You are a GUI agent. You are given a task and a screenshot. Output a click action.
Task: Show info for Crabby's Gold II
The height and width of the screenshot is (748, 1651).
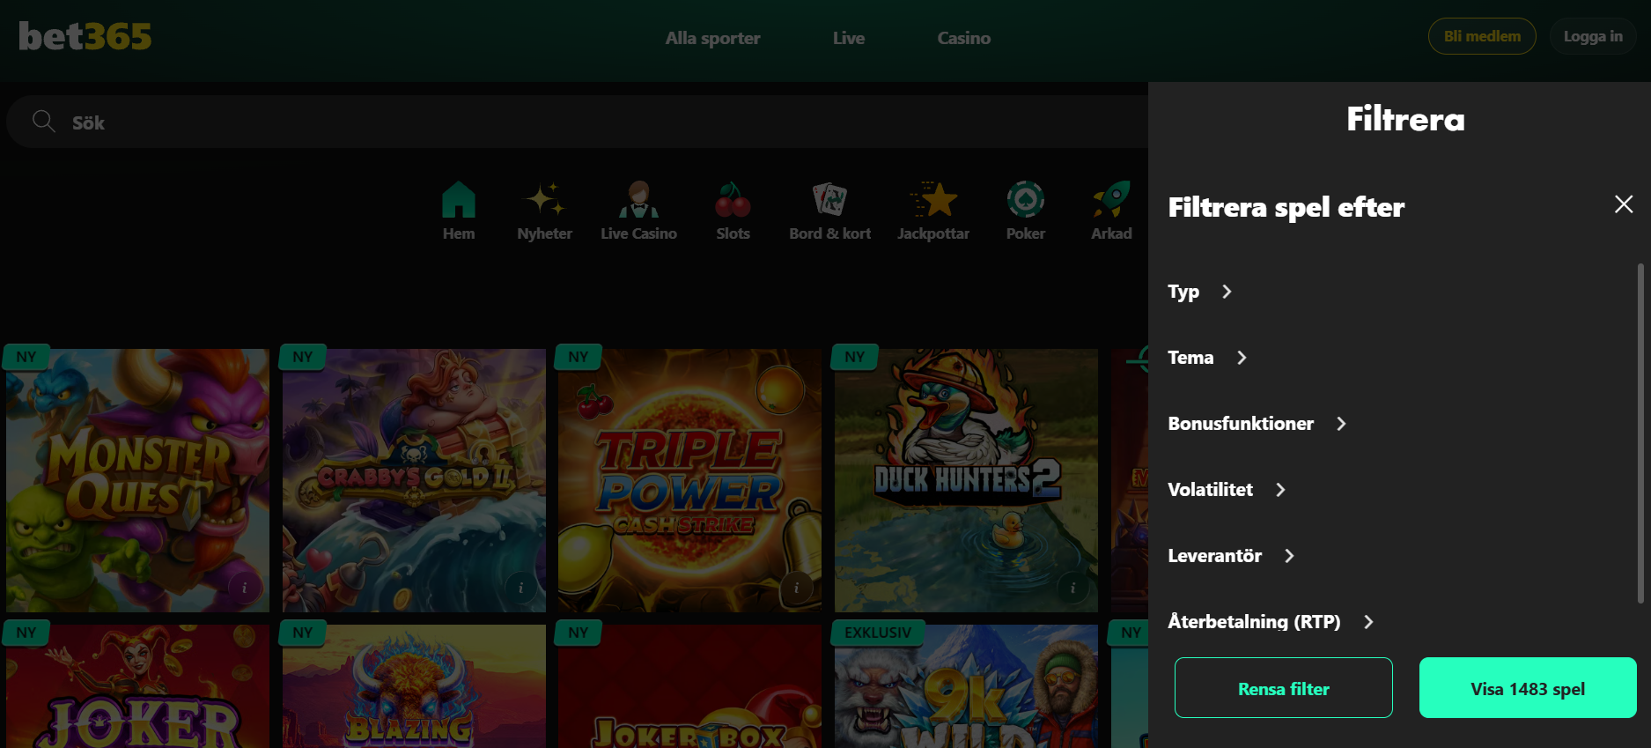click(520, 588)
